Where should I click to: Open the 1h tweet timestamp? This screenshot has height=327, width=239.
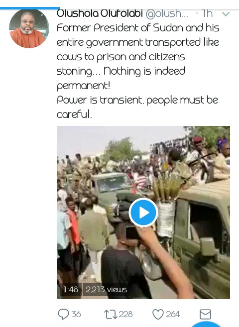(x=207, y=13)
